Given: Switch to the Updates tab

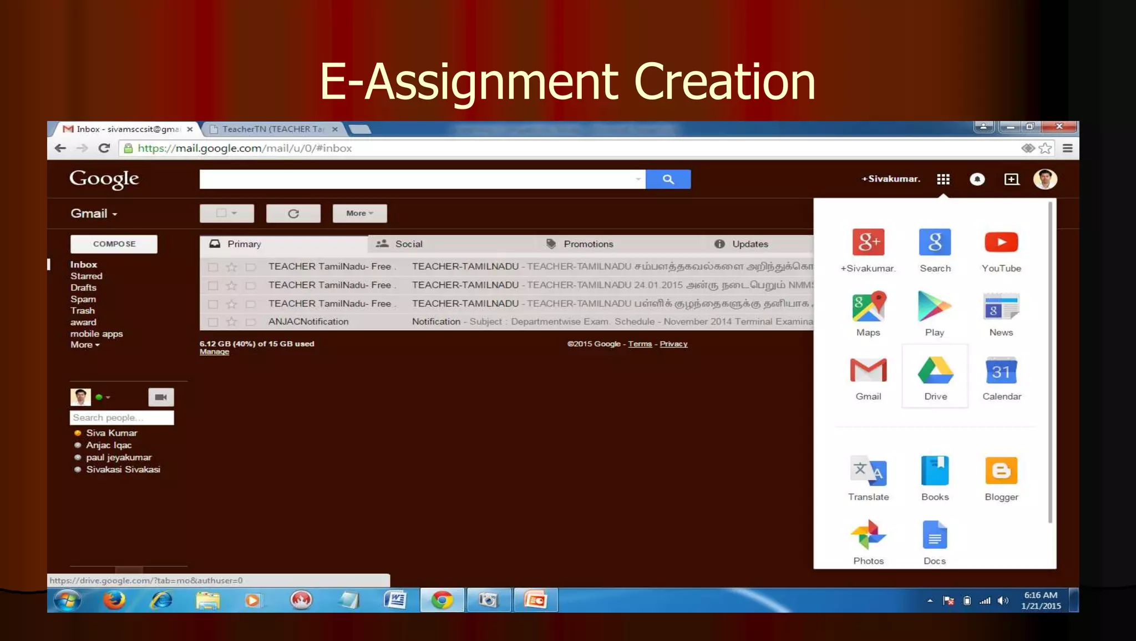Looking at the screenshot, I should [x=759, y=244].
